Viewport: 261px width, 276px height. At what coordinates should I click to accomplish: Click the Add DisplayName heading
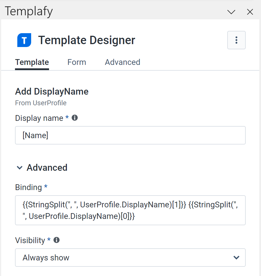coord(52,92)
